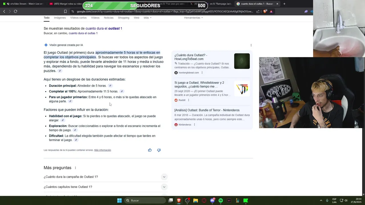Screen dimensions: 365x205
Task: Switch to the 'Vídeos' search tab
Action: pyautogui.click(x=95, y=18)
